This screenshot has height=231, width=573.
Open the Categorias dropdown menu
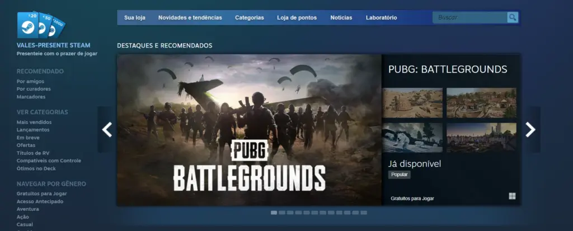point(249,18)
